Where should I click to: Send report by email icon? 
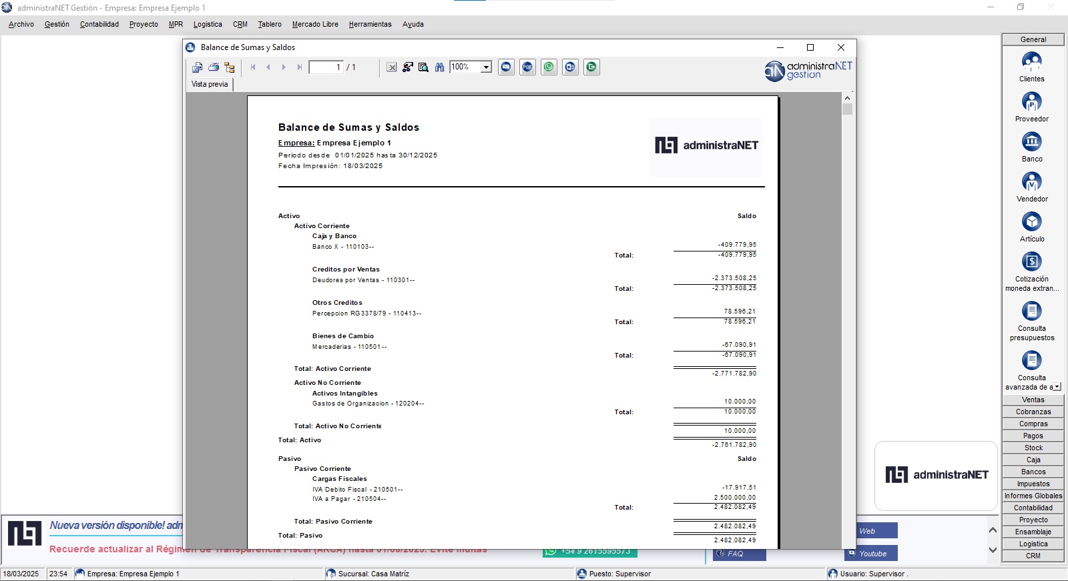pyautogui.click(x=507, y=67)
